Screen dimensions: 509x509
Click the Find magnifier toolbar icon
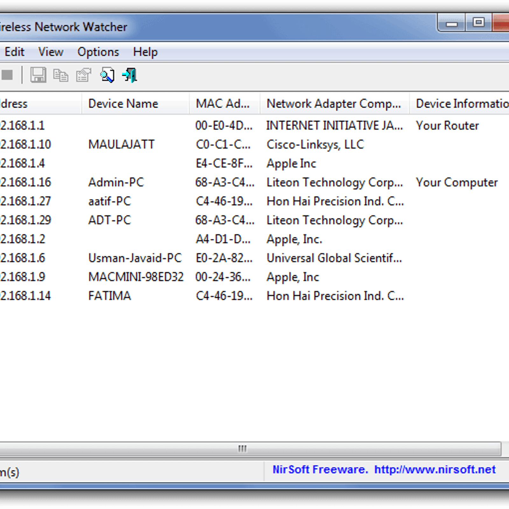[x=107, y=75]
